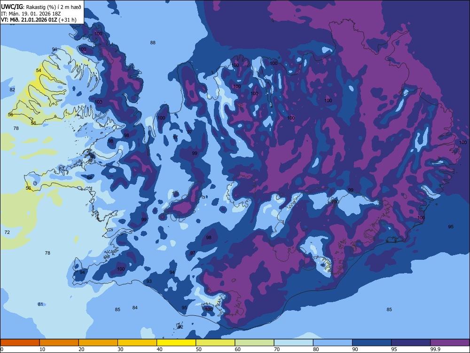Click the humidity value 91 on the map
Viewport: 470px width, 353px height.
click(54, 49)
